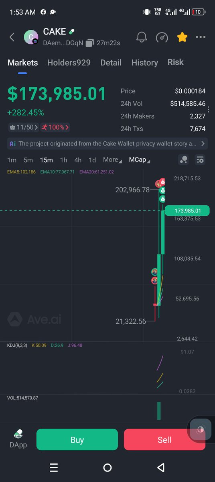Tap the back arrow icon

[12, 37]
